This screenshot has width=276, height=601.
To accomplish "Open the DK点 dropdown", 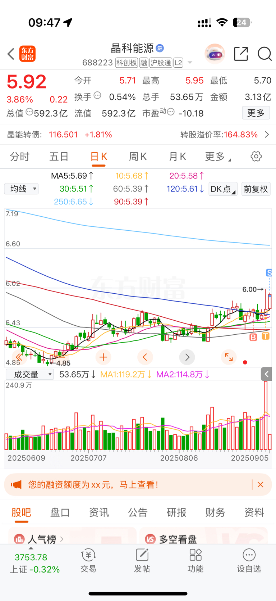I will (x=223, y=189).
